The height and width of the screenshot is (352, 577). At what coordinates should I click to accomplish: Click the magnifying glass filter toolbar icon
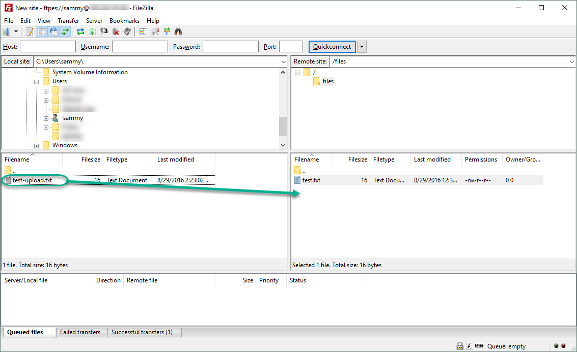[155, 31]
